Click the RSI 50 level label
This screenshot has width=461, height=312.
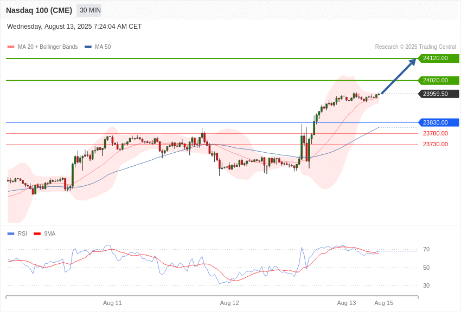426,268
